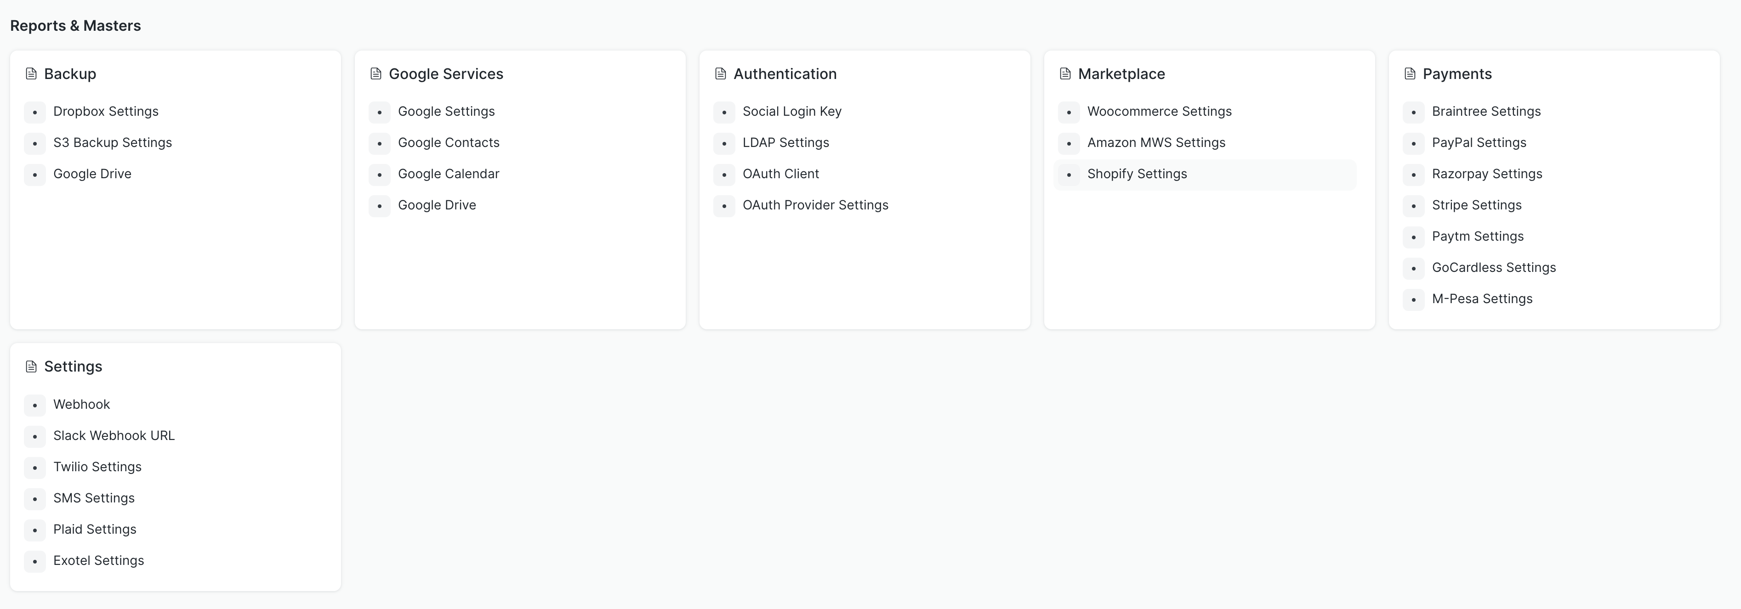This screenshot has height=609, width=1741.
Task: Open Amazon MWS Settings
Action: point(1156,142)
